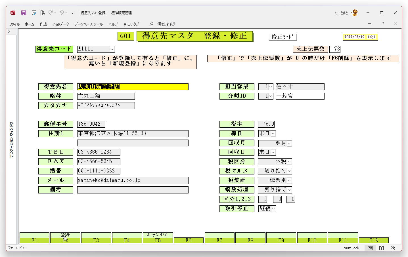Click the F9 function button
Image resolution: width=408 pixels, height=257 pixels.
pyautogui.click(x=281, y=238)
